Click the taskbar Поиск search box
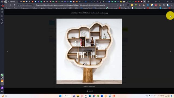This screenshot has width=174, height=98. [67, 96]
